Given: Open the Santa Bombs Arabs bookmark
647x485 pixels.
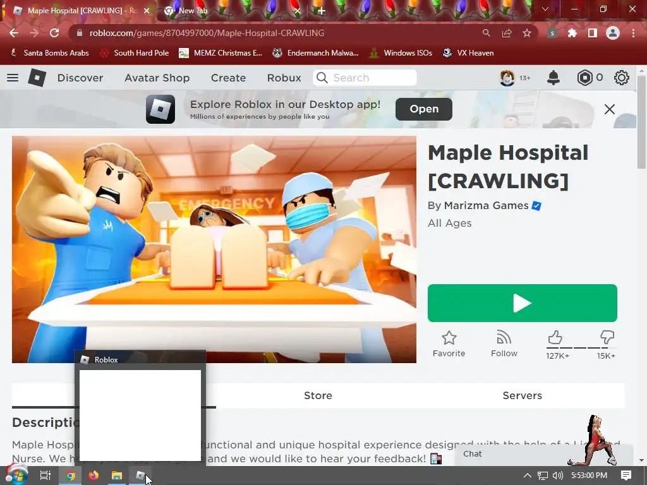Looking at the screenshot, I should point(49,53).
